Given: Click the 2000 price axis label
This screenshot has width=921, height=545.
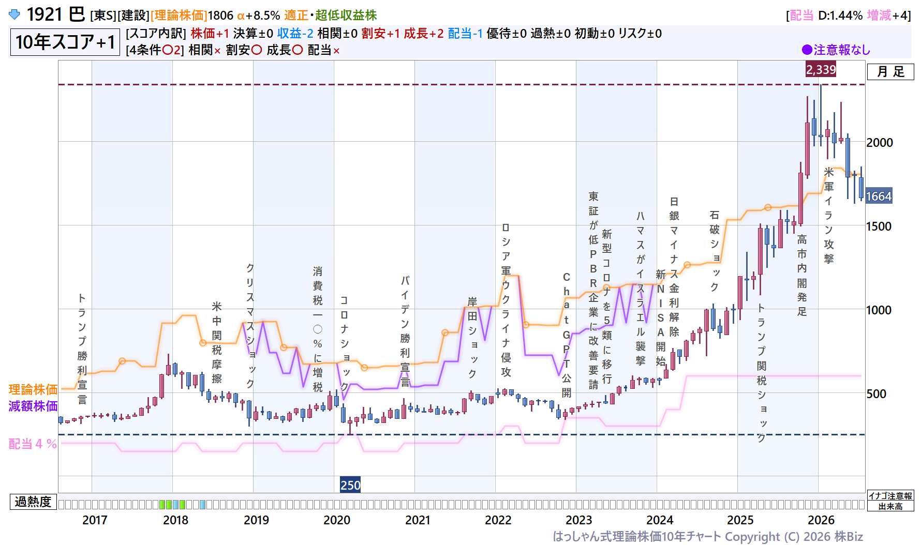Looking at the screenshot, I should [880, 143].
